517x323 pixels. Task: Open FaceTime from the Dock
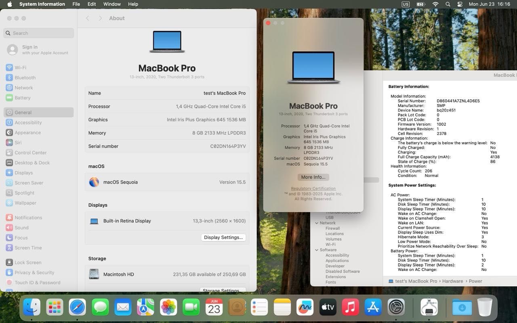click(x=191, y=307)
